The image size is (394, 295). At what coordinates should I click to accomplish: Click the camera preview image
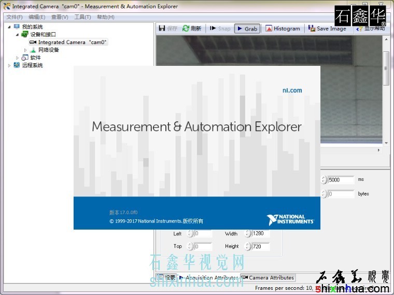[x=269, y=50]
